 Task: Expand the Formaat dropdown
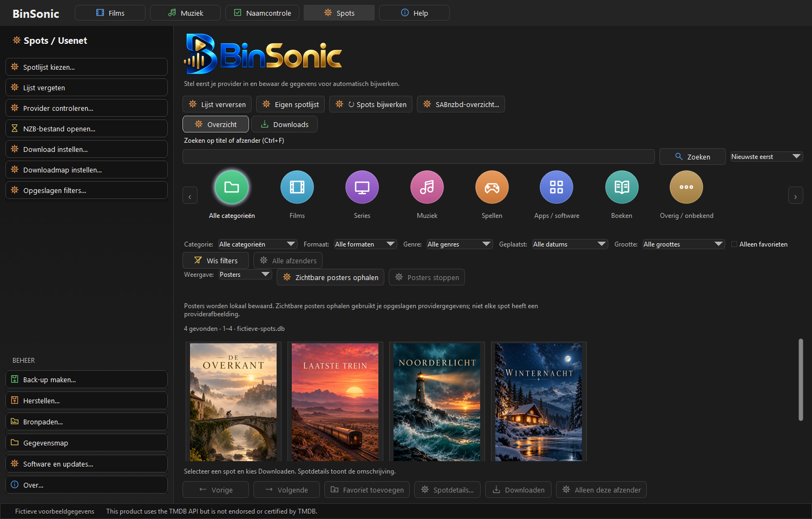365,244
